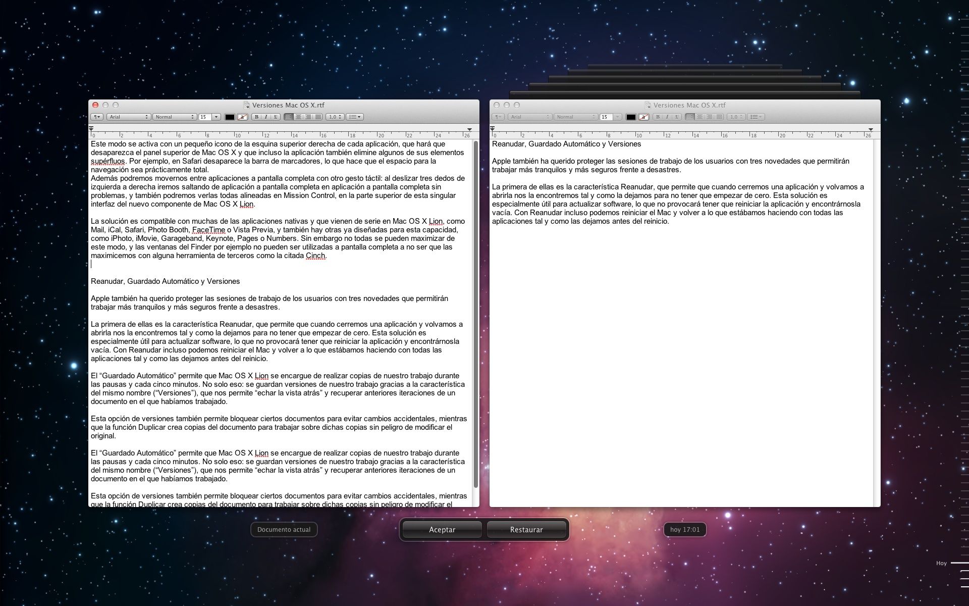
Task: Open list bullets and numbering menu
Action: 355,117
